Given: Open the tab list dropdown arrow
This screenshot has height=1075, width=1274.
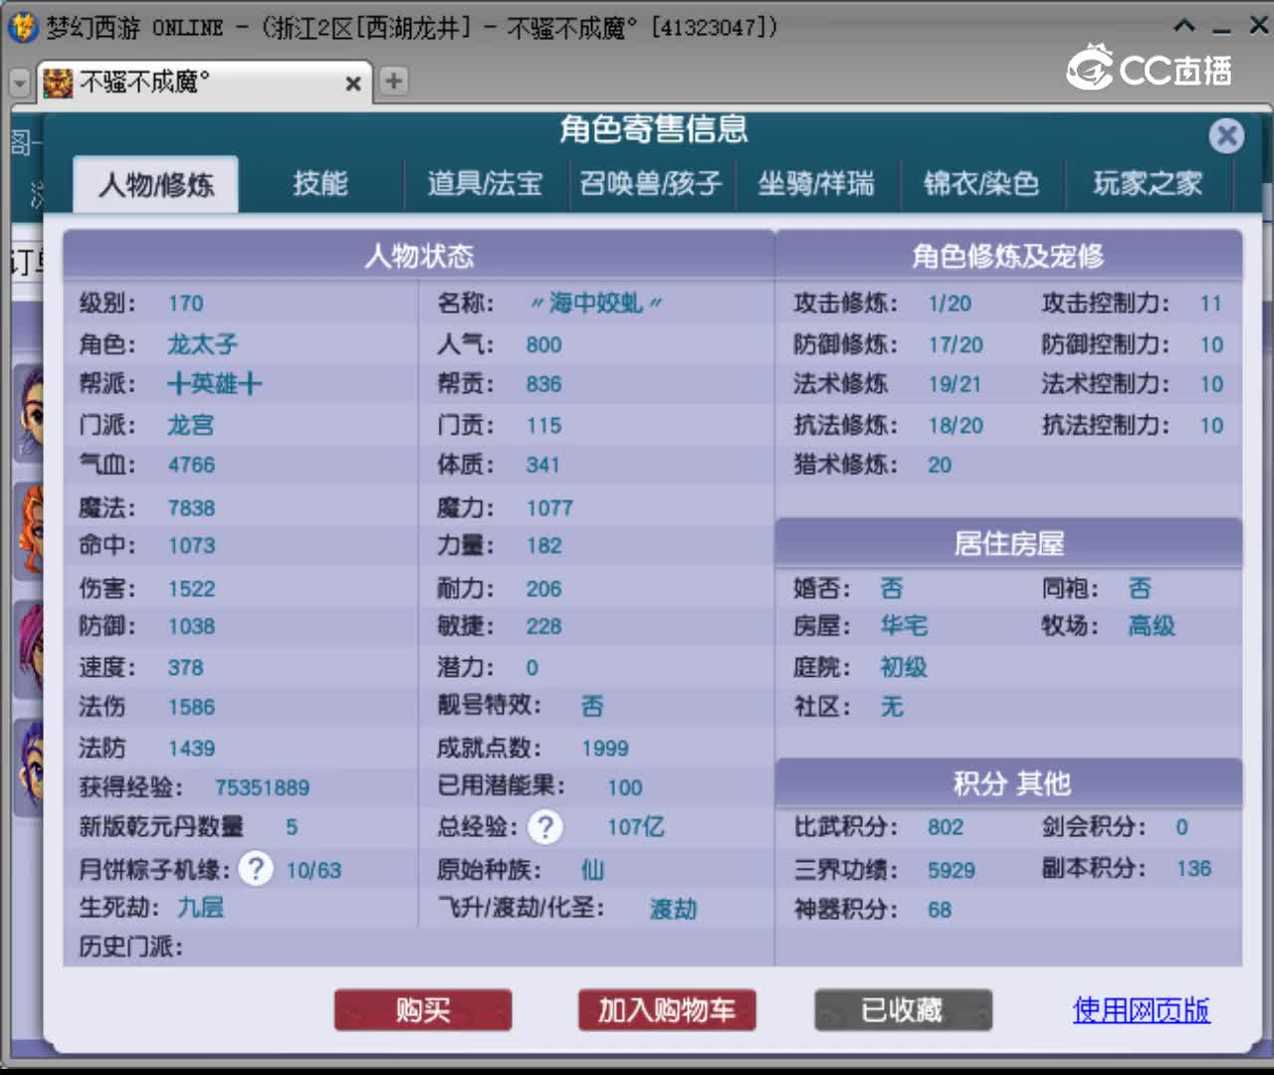Looking at the screenshot, I should 20,83.
